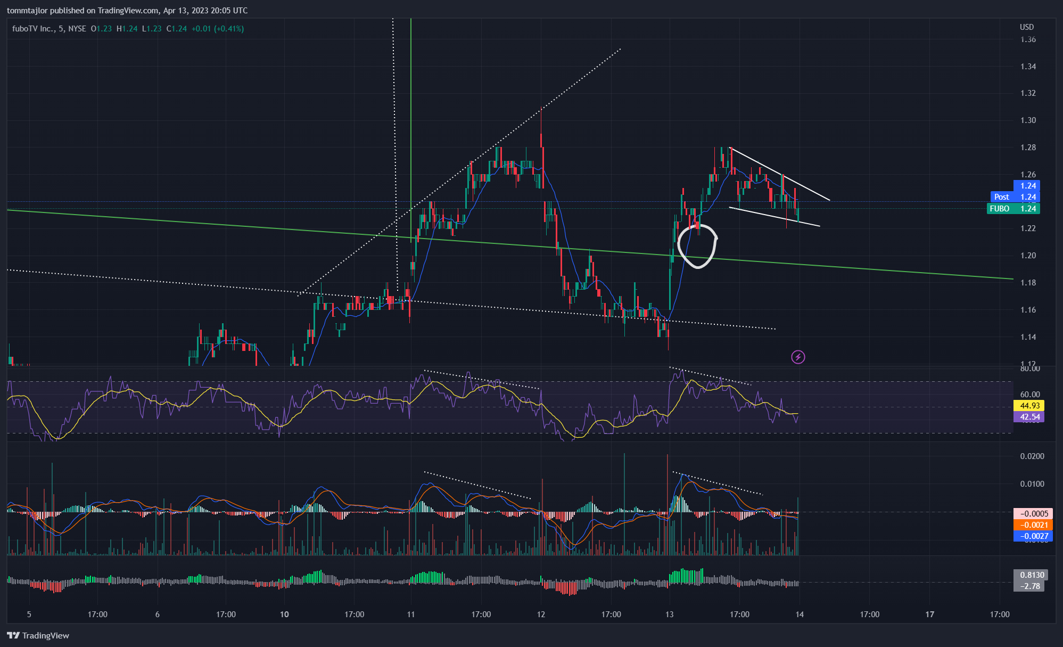Click the 0.8130 indicator value label

1032,575
